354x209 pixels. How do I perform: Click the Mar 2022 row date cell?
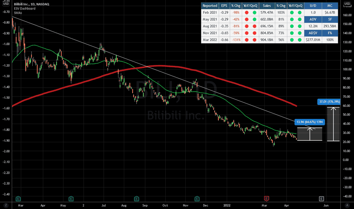point(210,40)
